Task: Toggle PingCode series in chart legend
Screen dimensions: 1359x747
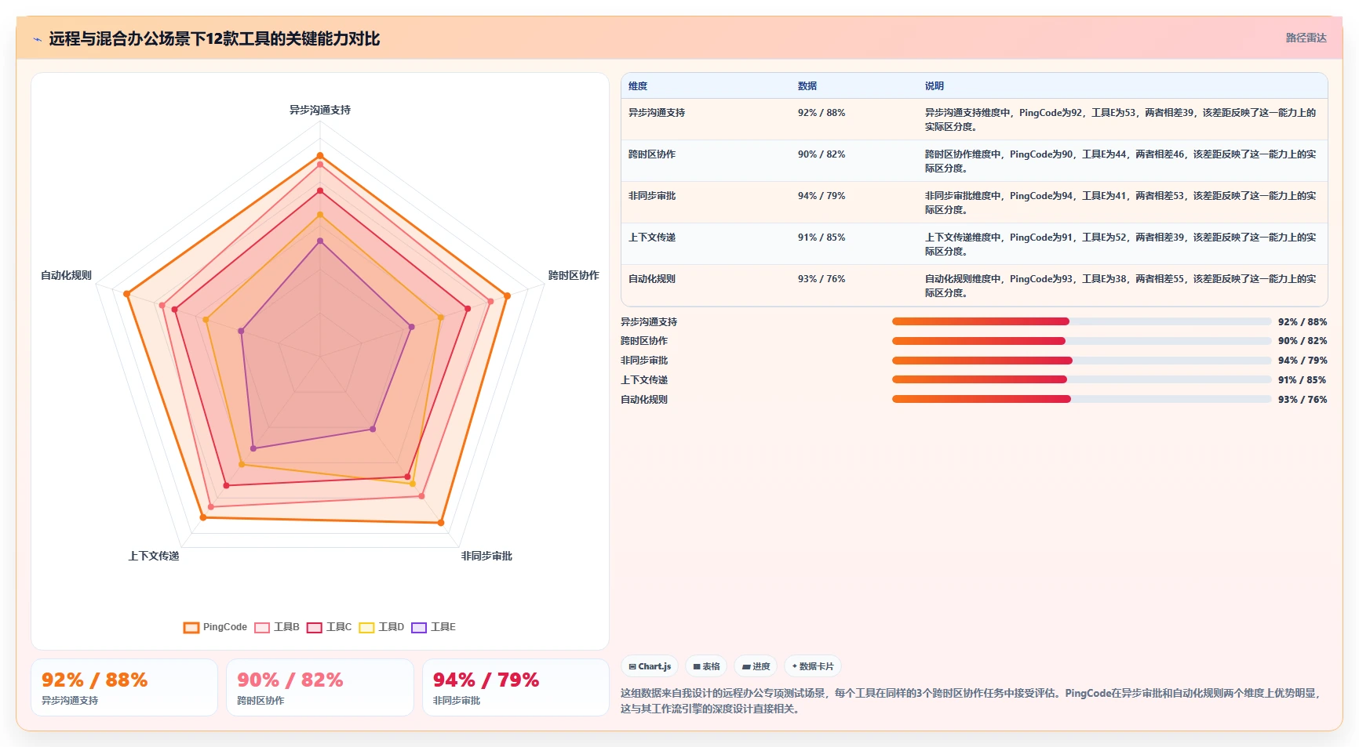Action: (215, 627)
